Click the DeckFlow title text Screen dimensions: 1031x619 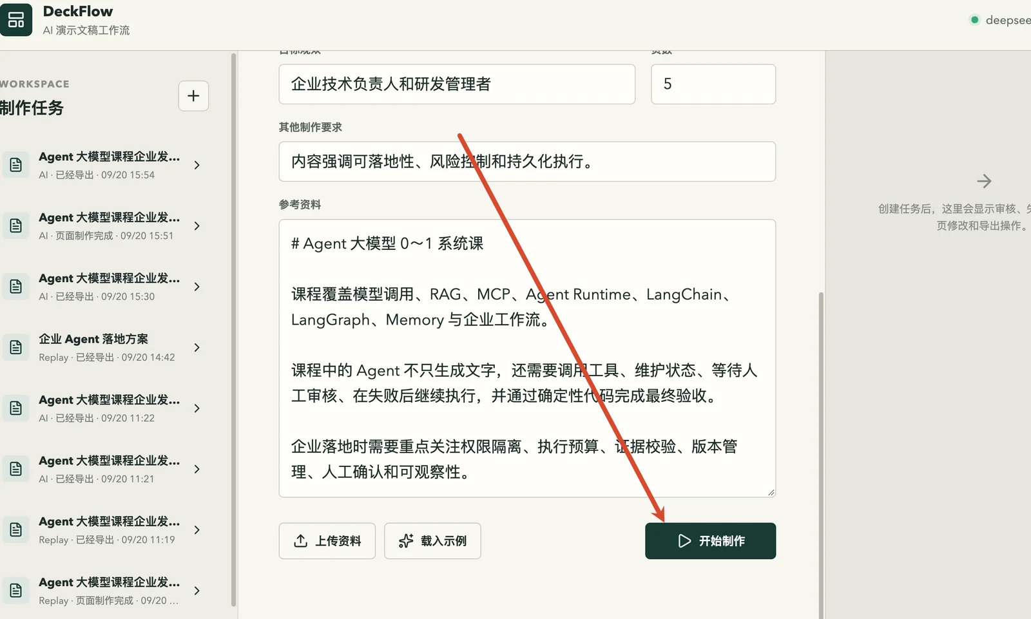point(78,12)
